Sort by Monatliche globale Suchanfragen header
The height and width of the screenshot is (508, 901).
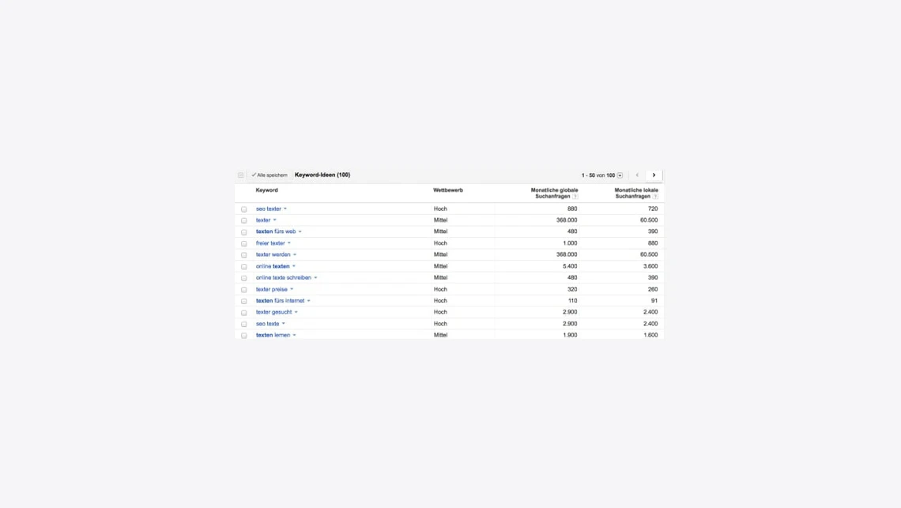554,193
